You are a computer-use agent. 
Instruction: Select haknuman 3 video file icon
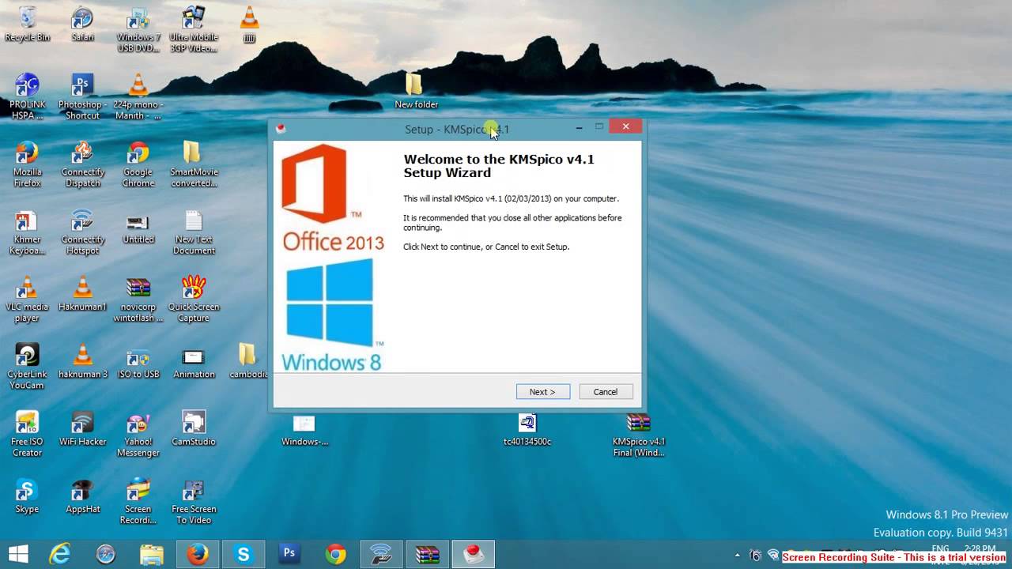click(x=82, y=361)
